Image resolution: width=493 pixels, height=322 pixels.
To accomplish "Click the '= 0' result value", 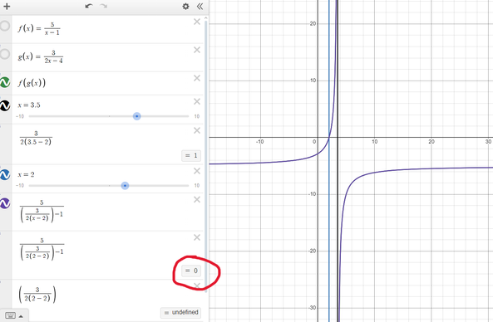I will point(191,271).
